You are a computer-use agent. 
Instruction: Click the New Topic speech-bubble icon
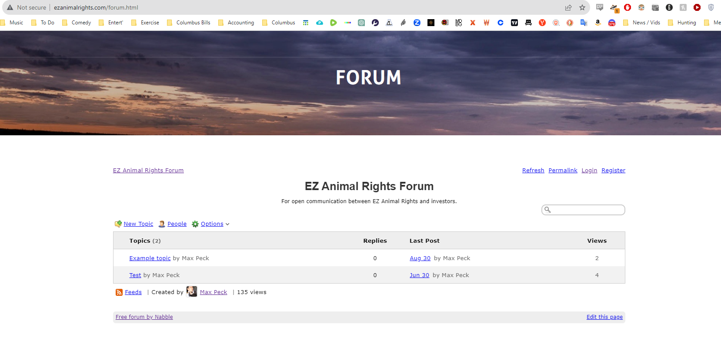[x=118, y=224]
